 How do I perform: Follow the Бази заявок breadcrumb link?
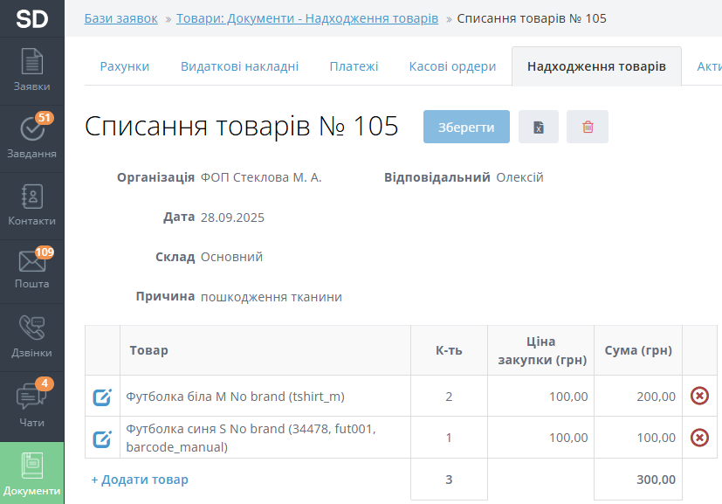121,18
